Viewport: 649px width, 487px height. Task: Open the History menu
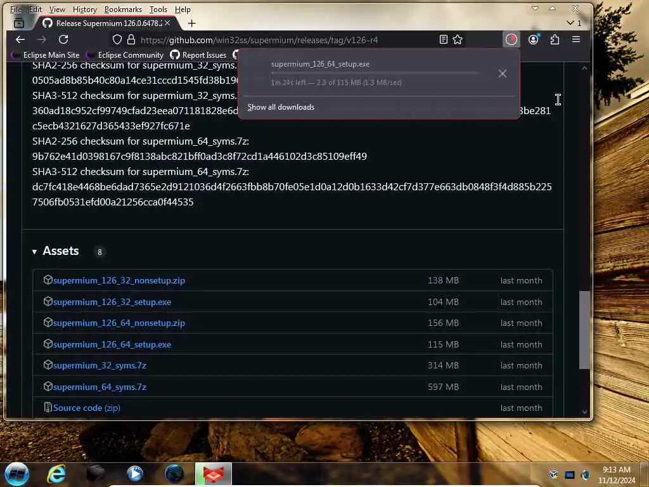point(84,9)
